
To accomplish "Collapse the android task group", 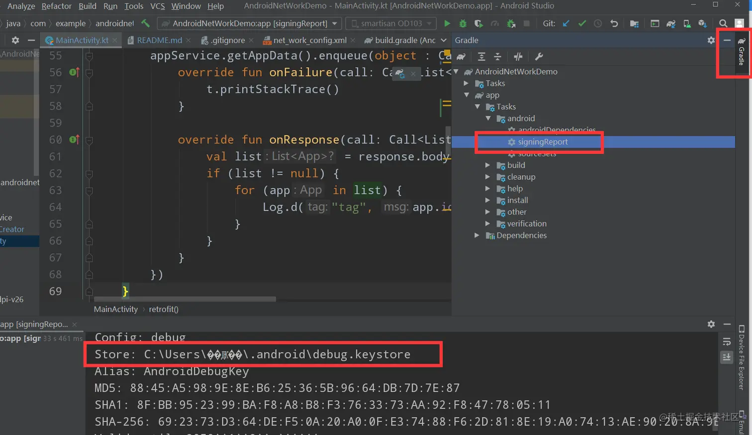I will 488,118.
